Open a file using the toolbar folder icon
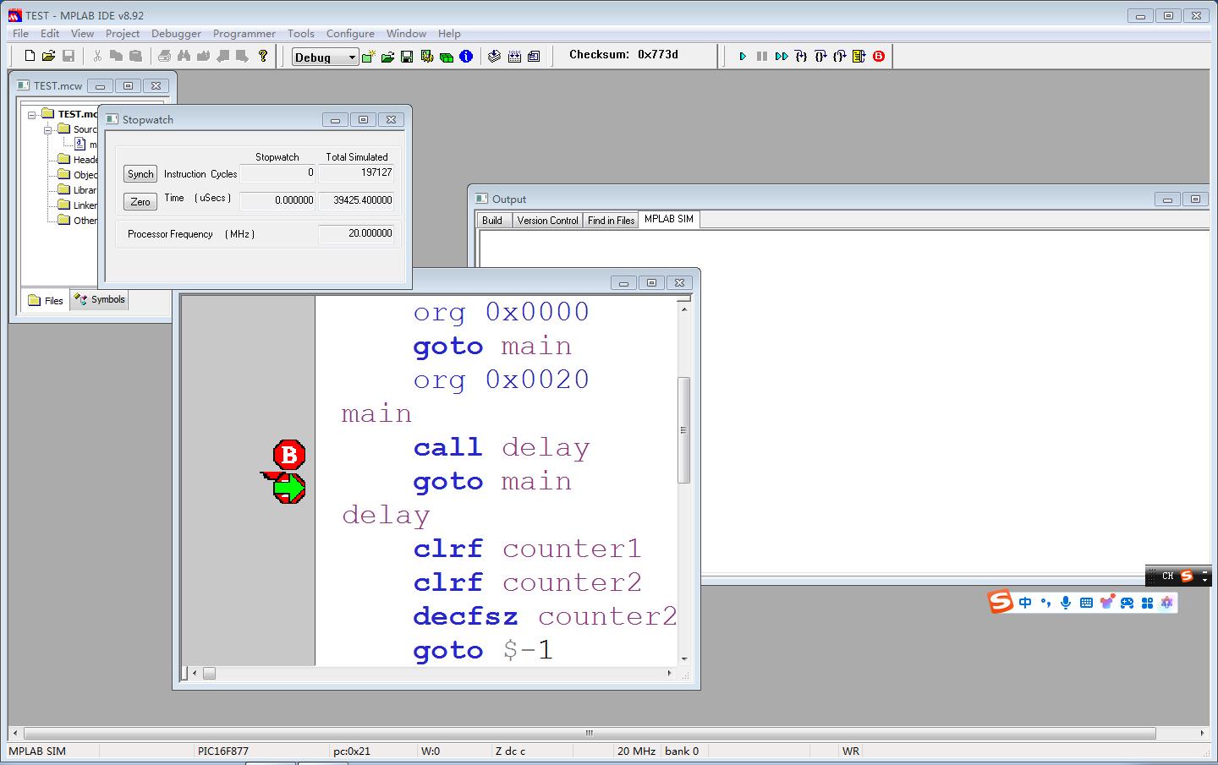 (x=48, y=56)
